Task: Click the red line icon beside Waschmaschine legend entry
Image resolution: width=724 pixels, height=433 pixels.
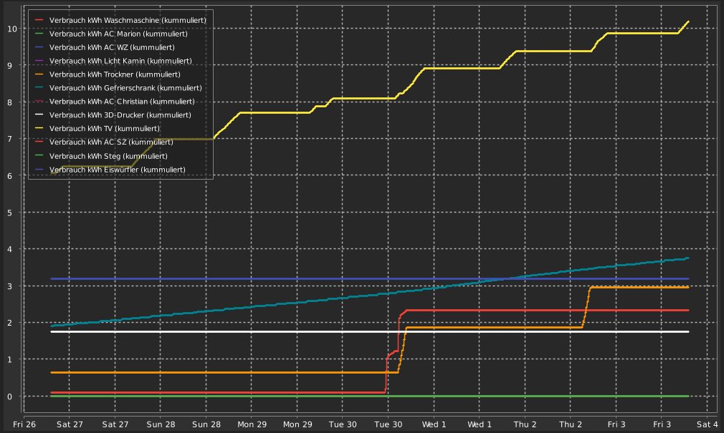Action: pyautogui.click(x=39, y=20)
